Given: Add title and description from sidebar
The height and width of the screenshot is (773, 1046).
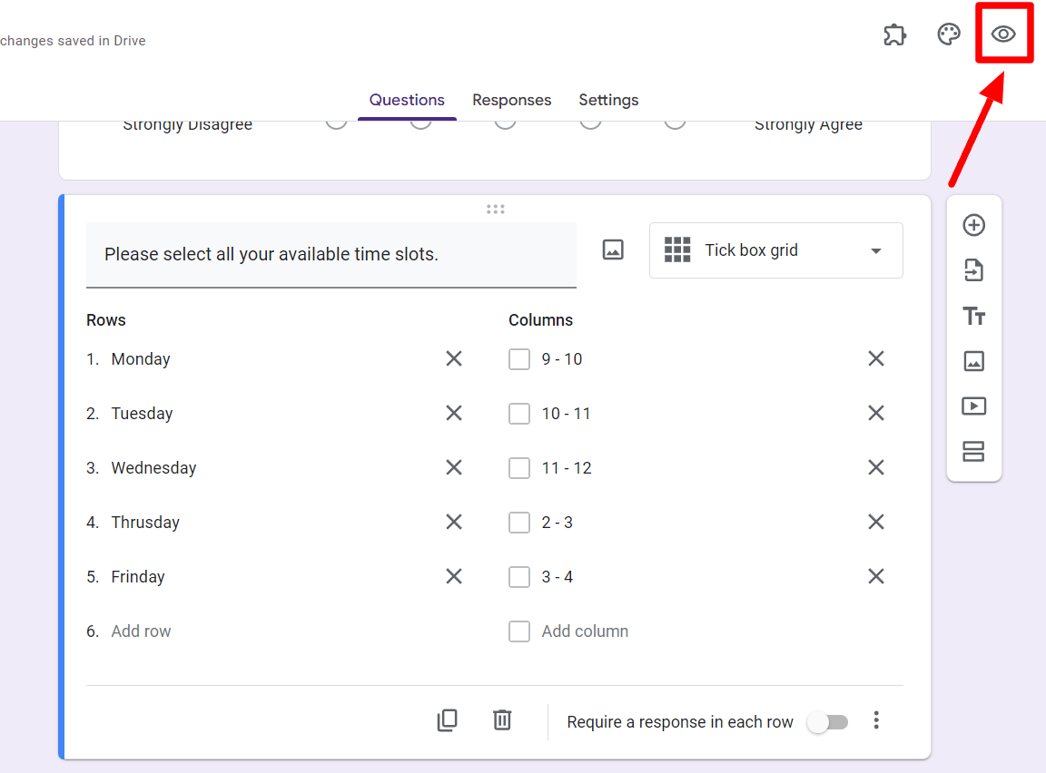Looking at the screenshot, I should click(x=973, y=316).
